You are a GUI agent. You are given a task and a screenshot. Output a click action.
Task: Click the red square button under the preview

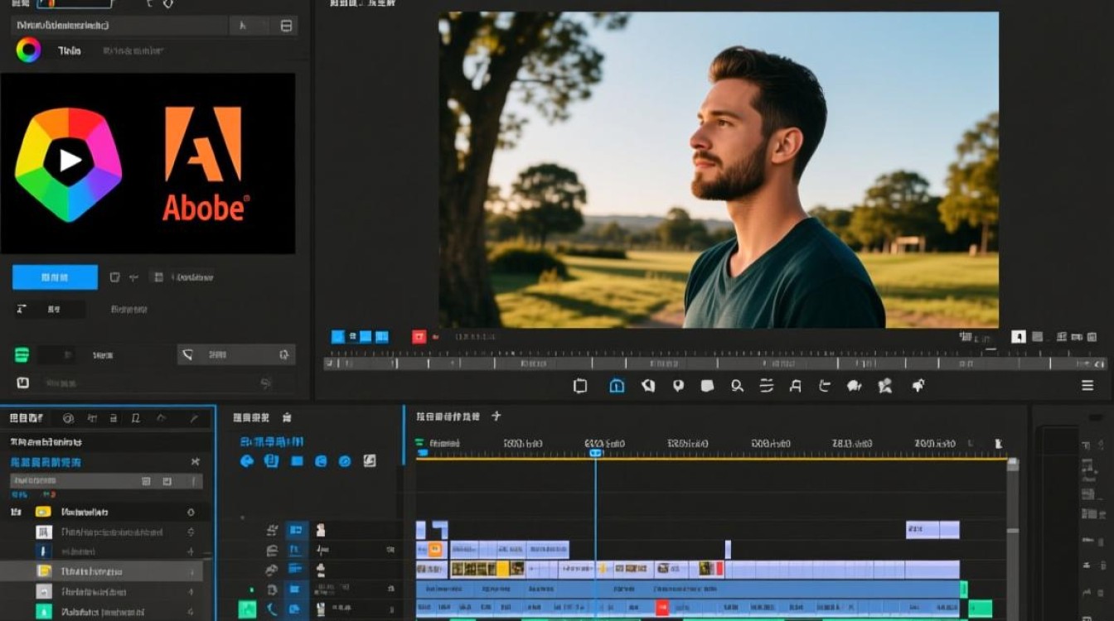(419, 337)
